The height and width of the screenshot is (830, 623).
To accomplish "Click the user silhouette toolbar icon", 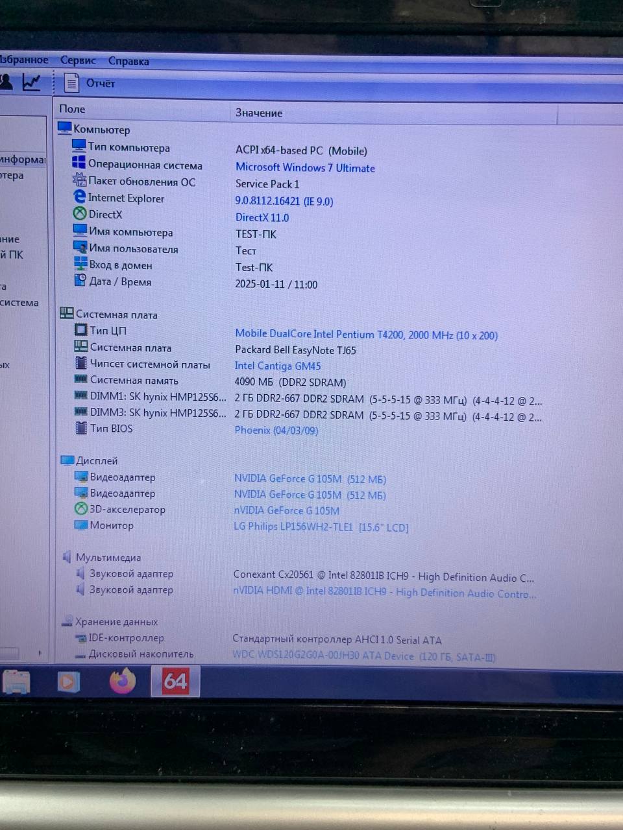I will click(6, 82).
